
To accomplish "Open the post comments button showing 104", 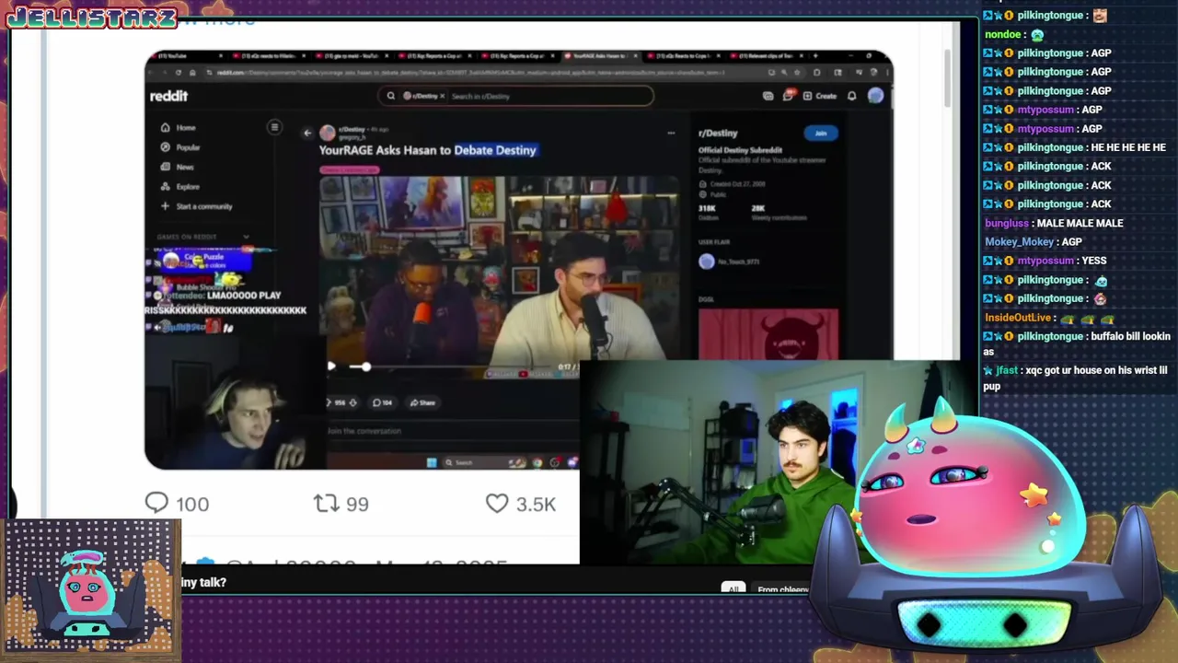I will (382, 402).
